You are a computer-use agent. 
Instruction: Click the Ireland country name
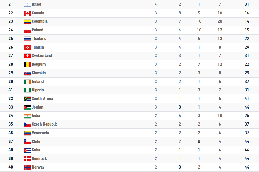38,82
